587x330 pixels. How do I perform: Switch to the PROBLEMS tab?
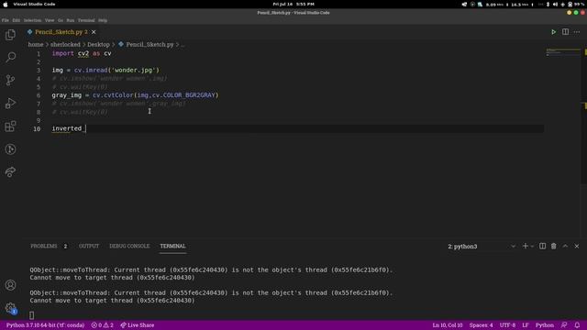44,247
